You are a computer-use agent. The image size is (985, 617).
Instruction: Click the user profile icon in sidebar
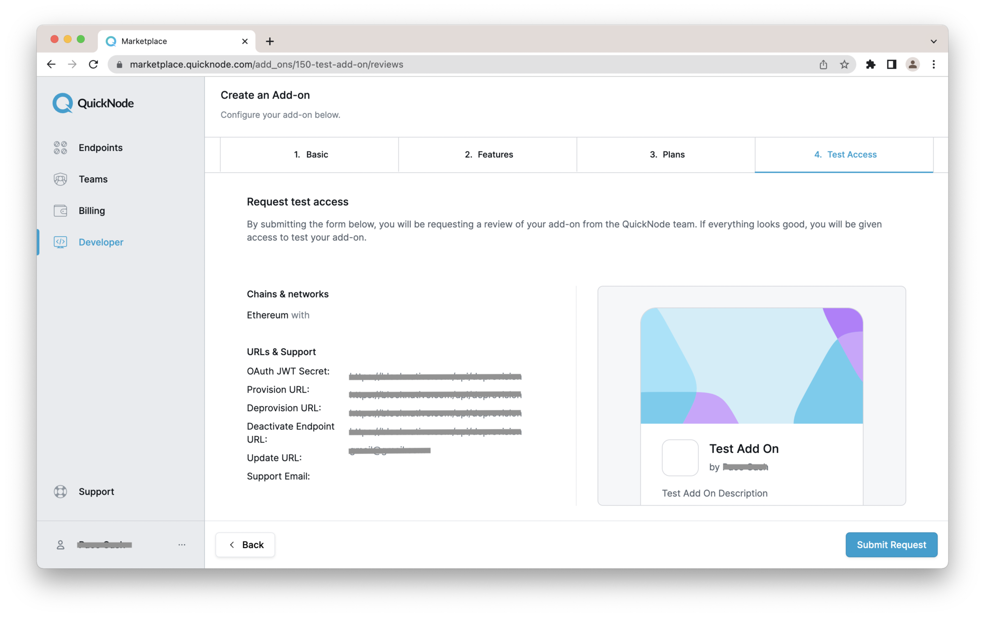coord(60,545)
